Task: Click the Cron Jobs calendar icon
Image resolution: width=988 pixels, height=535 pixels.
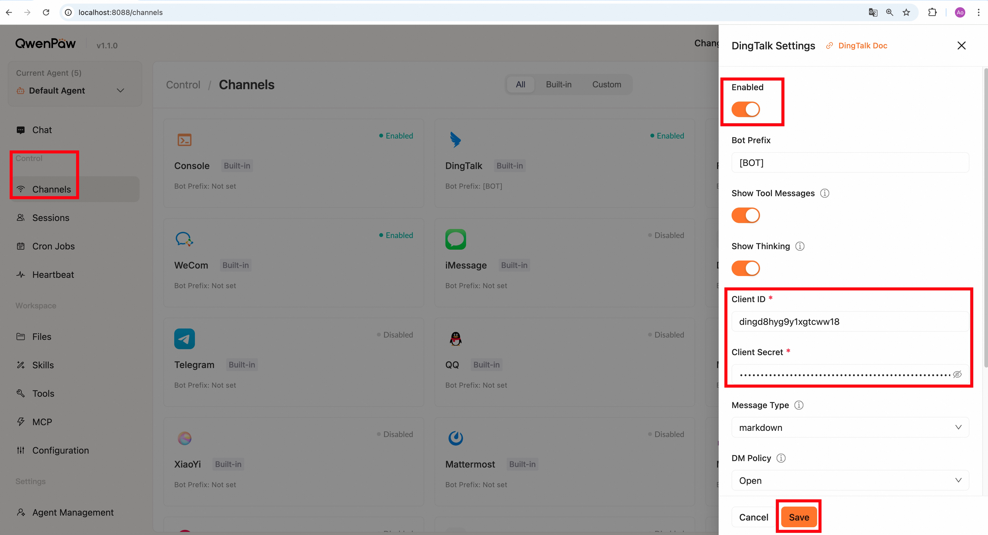Action: [x=21, y=246]
